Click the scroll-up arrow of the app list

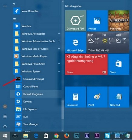pyautogui.click(x=63, y=1)
